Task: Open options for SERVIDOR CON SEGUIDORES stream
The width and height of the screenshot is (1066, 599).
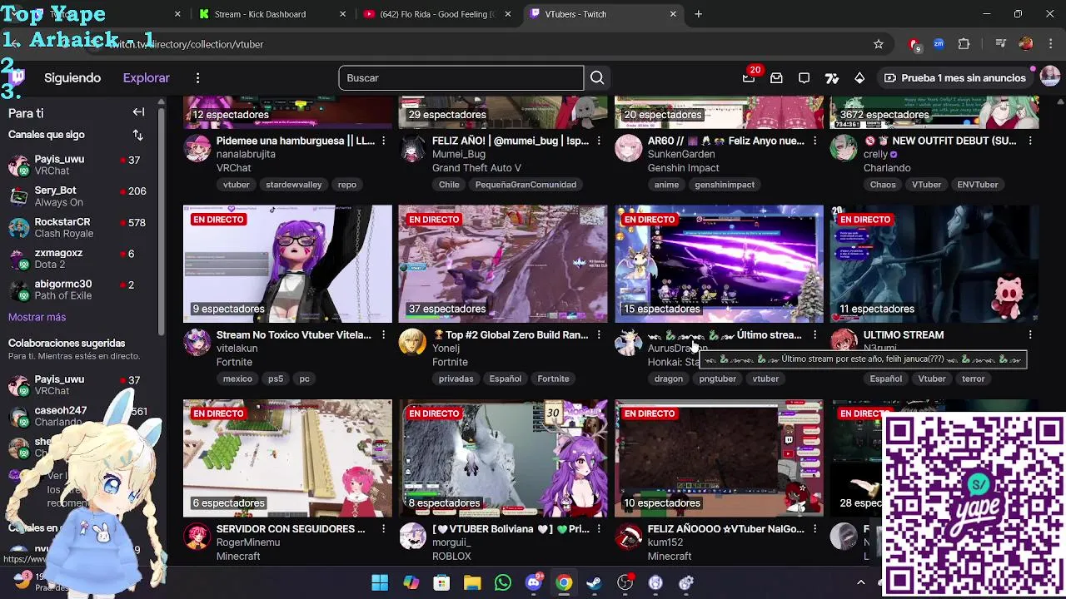Action: pos(383,528)
